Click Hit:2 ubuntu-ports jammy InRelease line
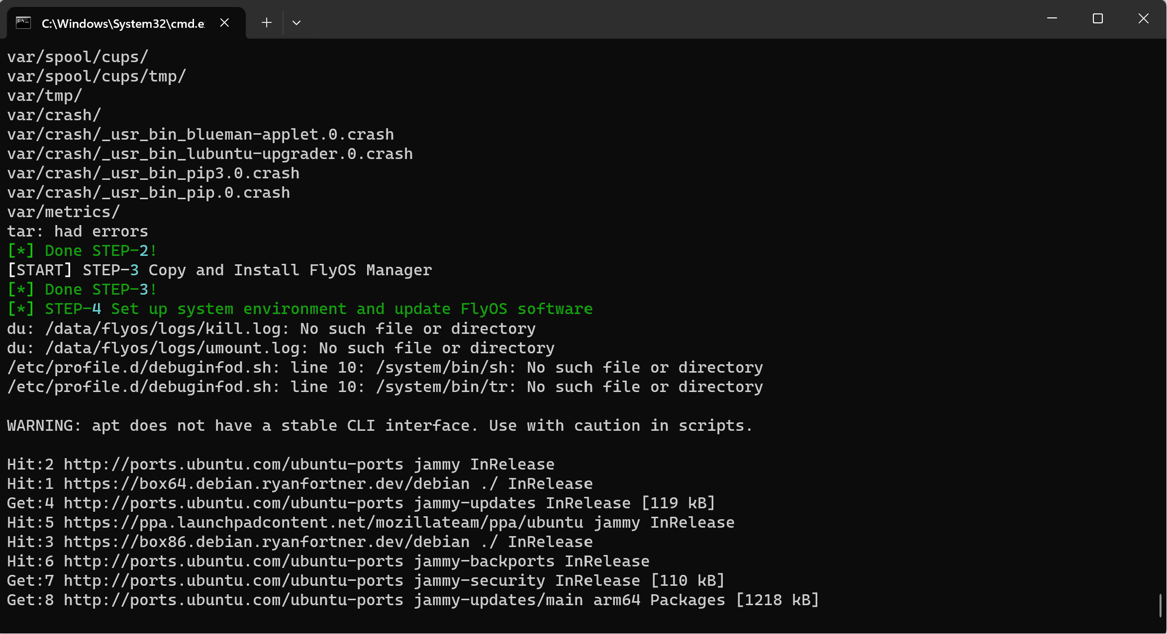This screenshot has height=634, width=1167. click(281, 465)
